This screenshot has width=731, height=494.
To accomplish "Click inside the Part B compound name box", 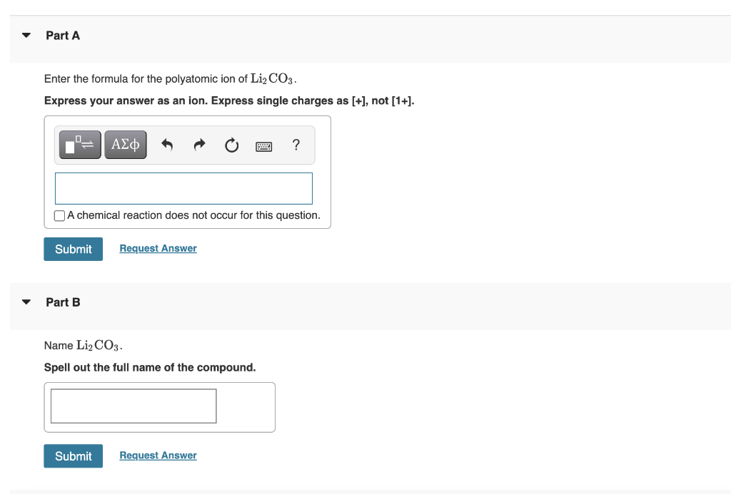I will click(133, 406).
